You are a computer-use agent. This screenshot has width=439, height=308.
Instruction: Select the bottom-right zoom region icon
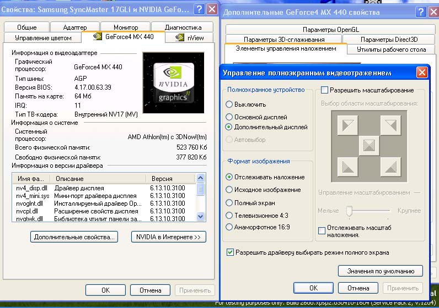[x=389, y=166]
